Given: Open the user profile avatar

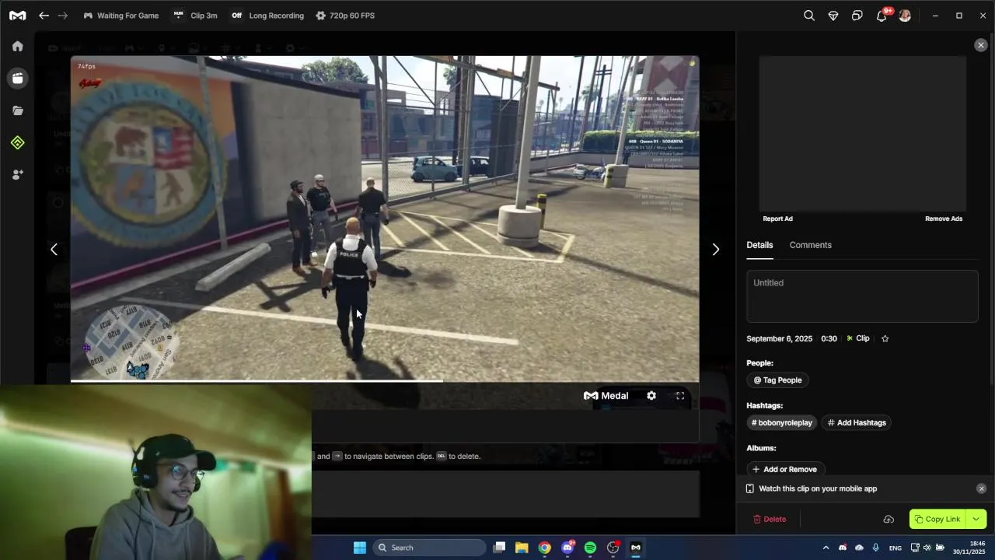Looking at the screenshot, I should [x=905, y=16].
